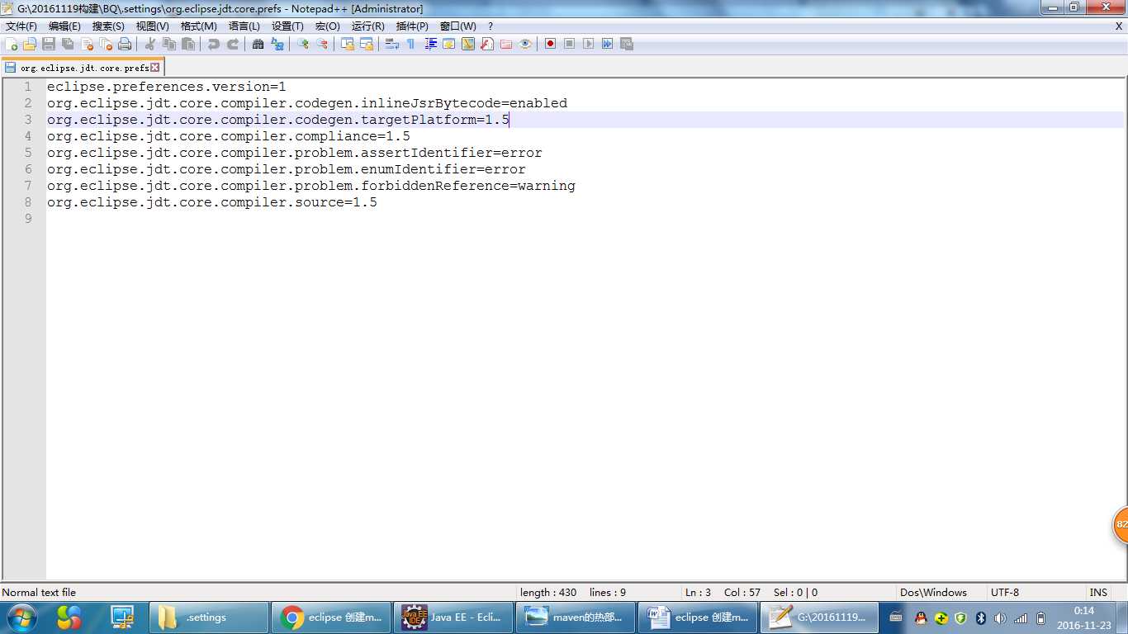The height and width of the screenshot is (634, 1128).
Task: Click the Copy toolbar icon
Action: pos(169,44)
